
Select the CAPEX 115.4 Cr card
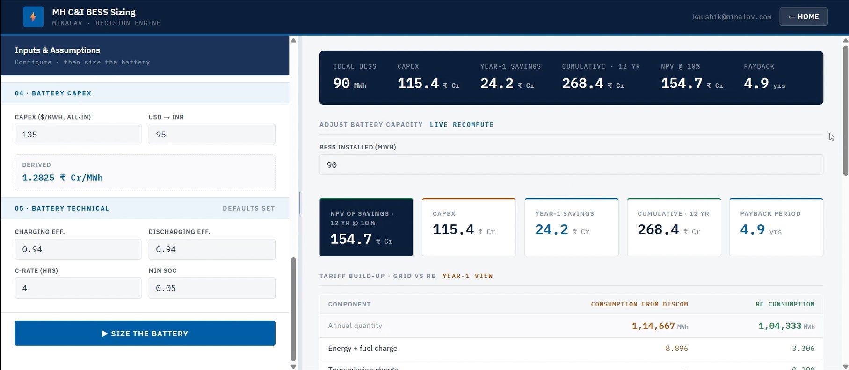coord(469,227)
